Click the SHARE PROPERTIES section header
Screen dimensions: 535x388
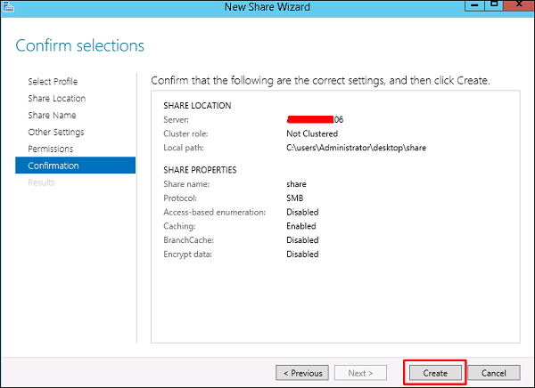[x=200, y=170]
